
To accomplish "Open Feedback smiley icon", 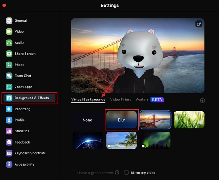I will tap(9, 142).
